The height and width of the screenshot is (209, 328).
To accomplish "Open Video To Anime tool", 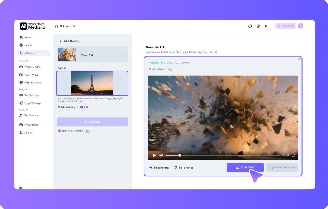I will [30, 83].
